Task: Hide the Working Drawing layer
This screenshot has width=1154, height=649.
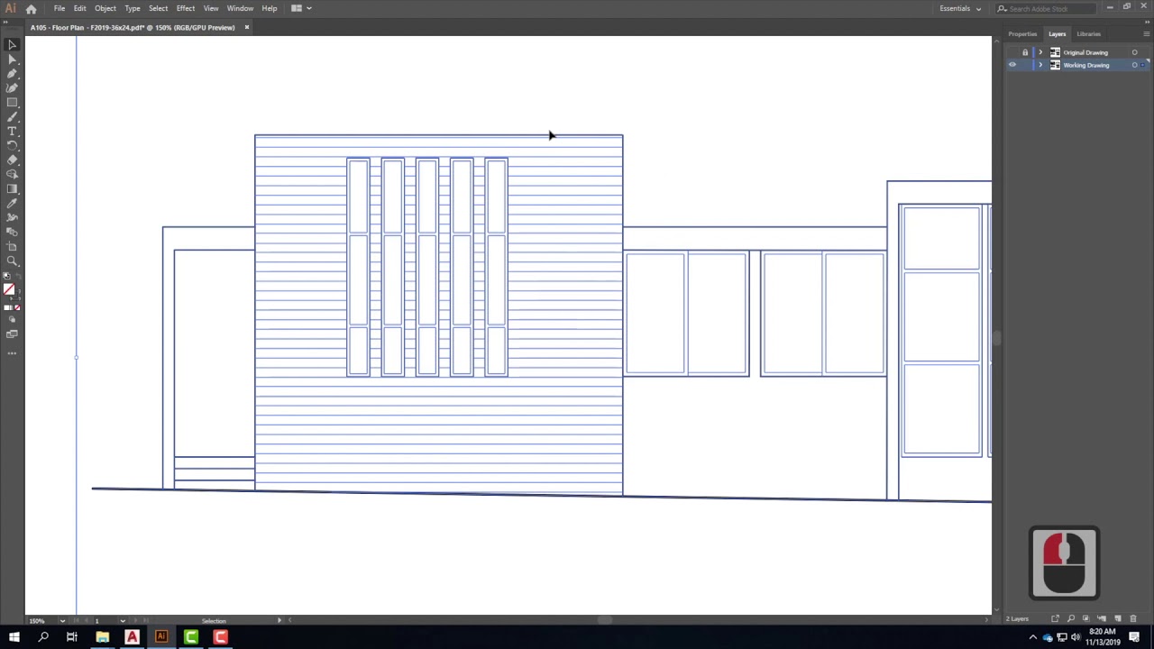Action: pyautogui.click(x=1012, y=64)
